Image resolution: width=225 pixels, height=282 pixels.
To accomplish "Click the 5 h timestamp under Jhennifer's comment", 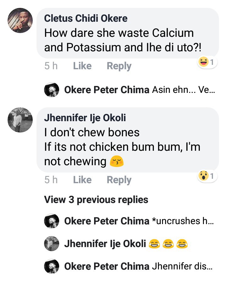I will 51,180.
